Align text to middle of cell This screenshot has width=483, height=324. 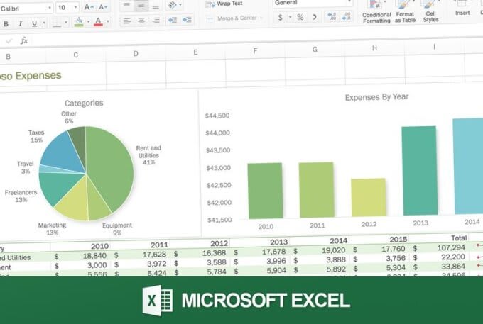(x=141, y=6)
